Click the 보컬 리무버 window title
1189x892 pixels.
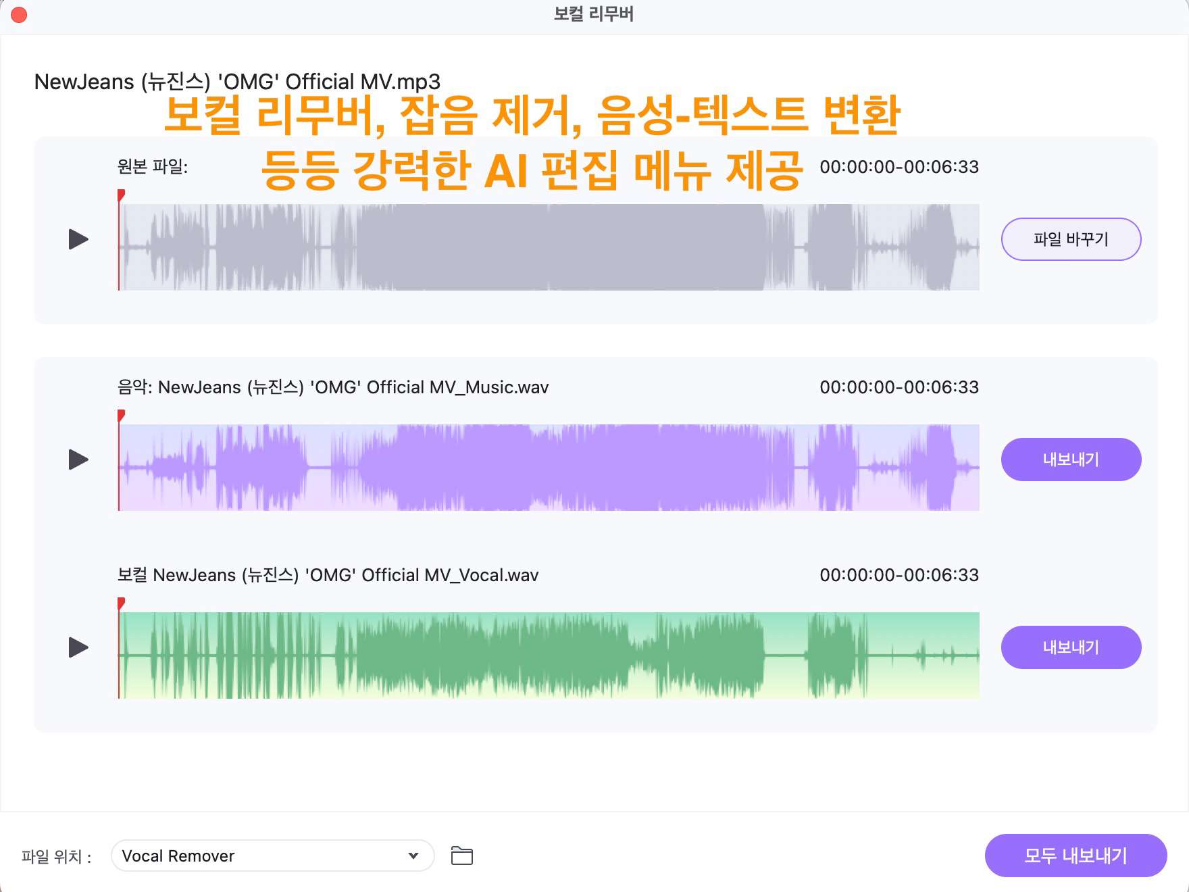[x=594, y=14]
